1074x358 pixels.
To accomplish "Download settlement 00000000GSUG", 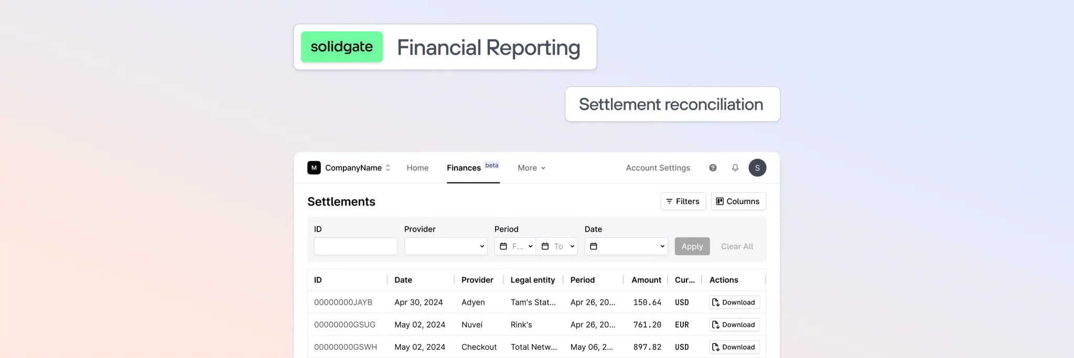I will click(x=734, y=325).
